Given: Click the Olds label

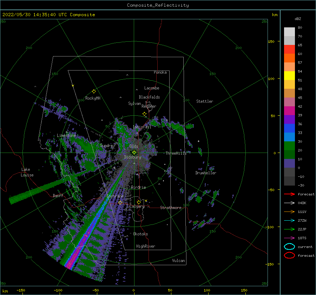Looking at the screenshot, I should 134,146.
